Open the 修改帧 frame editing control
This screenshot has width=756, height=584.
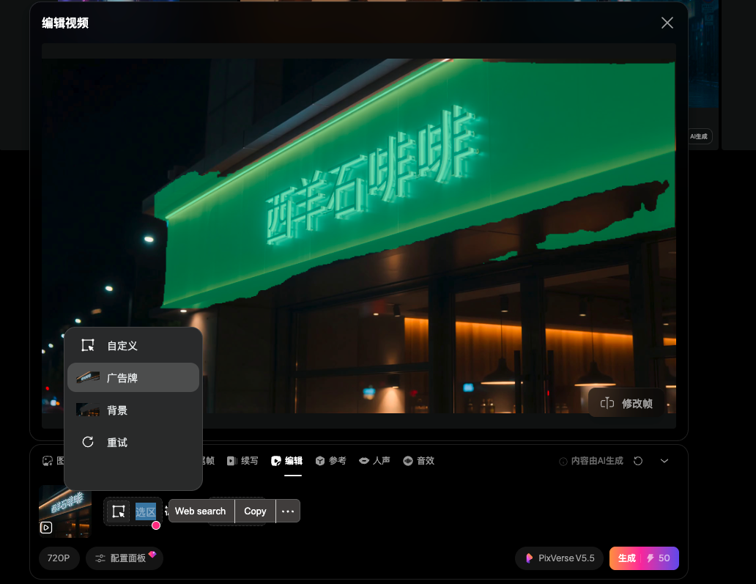click(627, 402)
